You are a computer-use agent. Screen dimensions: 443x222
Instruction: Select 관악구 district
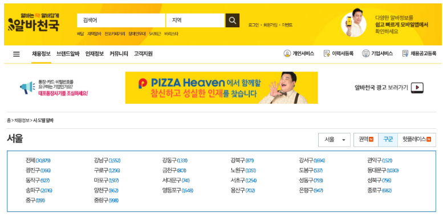tap(380, 161)
